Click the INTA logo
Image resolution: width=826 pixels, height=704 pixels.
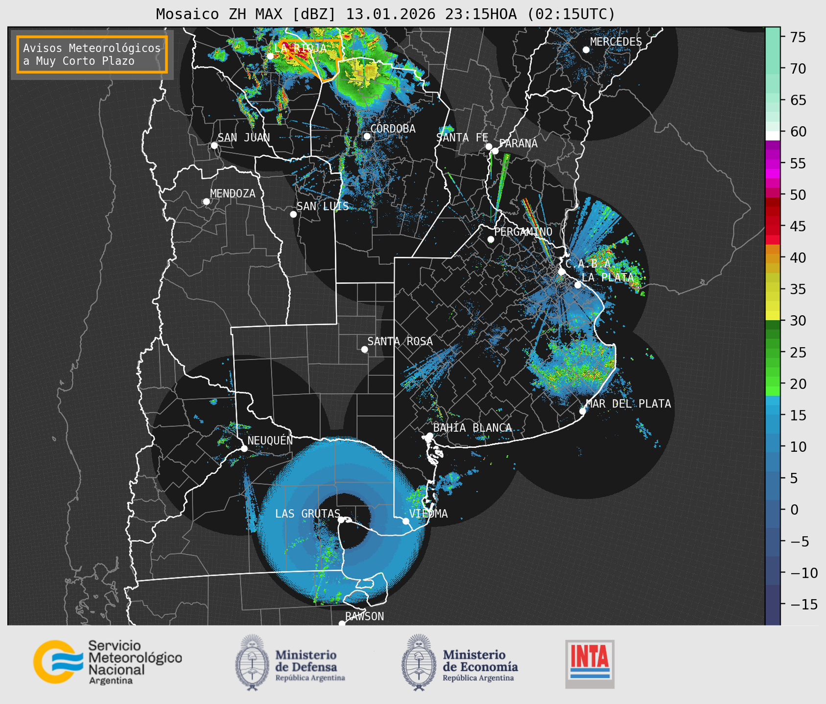pos(590,664)
